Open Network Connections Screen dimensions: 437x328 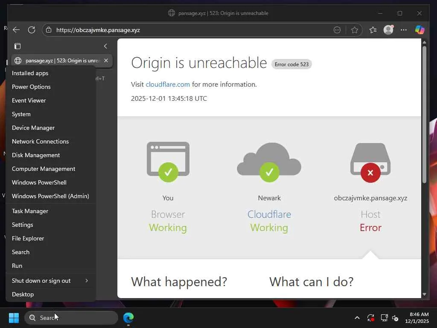41,141
